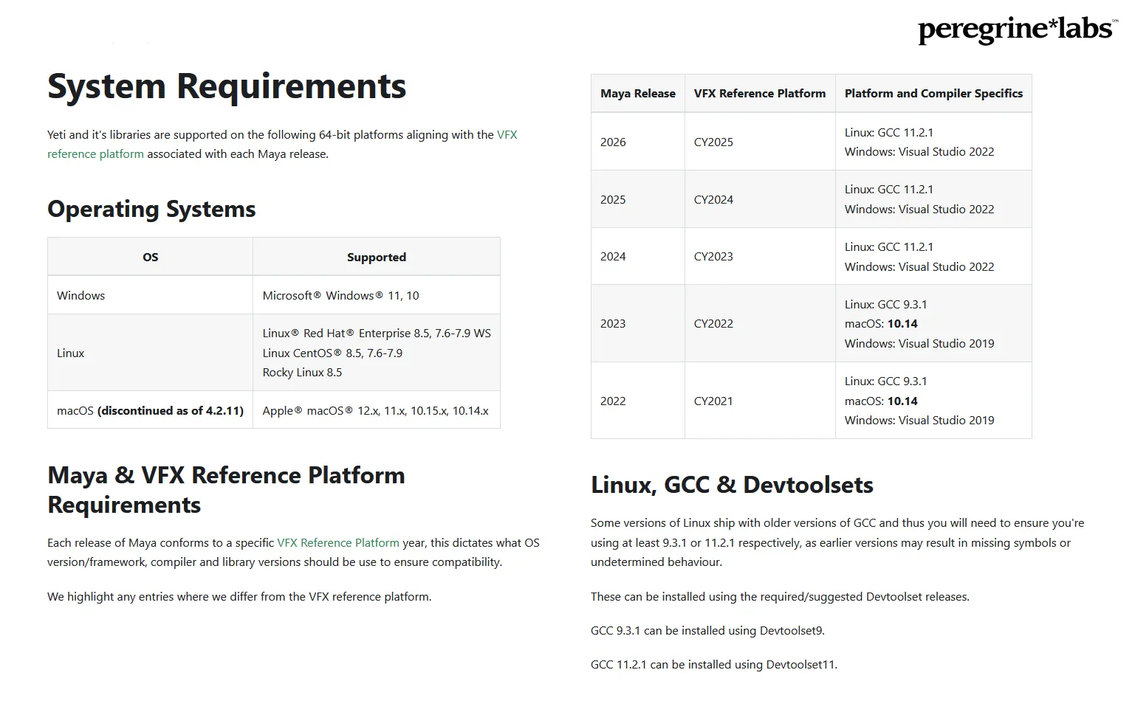Click the "Supported" column header
Image resolution: width=1135 pixels, height=715 pixels.
pos(377,257)
